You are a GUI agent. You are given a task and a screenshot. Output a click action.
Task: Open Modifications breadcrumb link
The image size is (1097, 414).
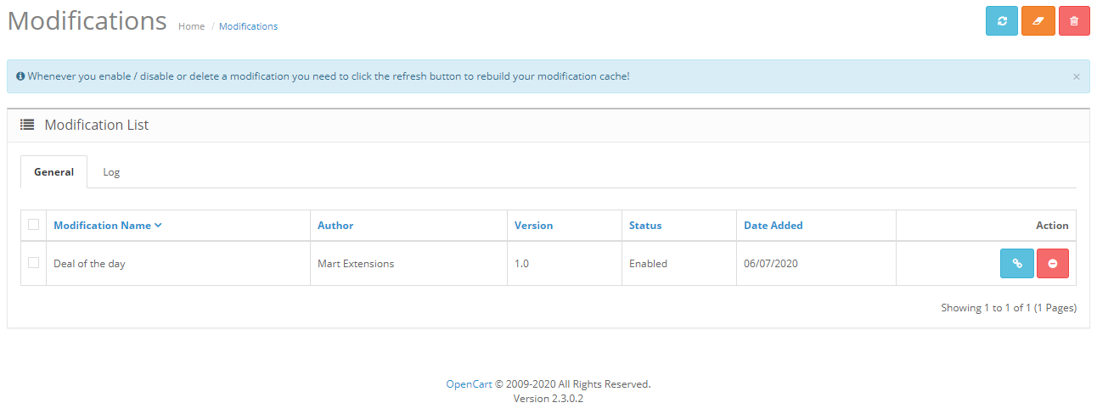[248, 26]
